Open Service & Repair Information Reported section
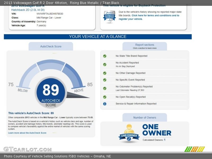Viewport: 212px width, 159px height. [145, 104]
